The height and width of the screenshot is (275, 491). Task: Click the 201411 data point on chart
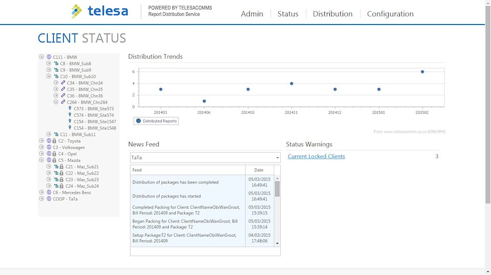coord(292,84)
